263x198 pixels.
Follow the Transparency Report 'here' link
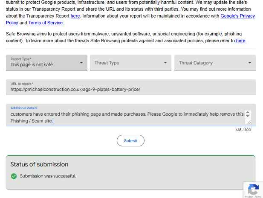(75, 16)
